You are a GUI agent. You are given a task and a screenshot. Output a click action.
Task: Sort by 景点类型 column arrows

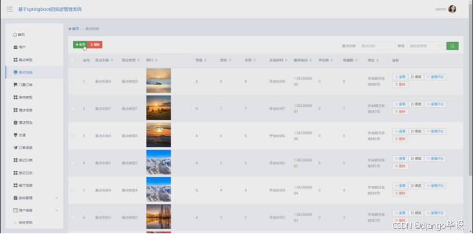pyautogui.click(x=138, y=61)
